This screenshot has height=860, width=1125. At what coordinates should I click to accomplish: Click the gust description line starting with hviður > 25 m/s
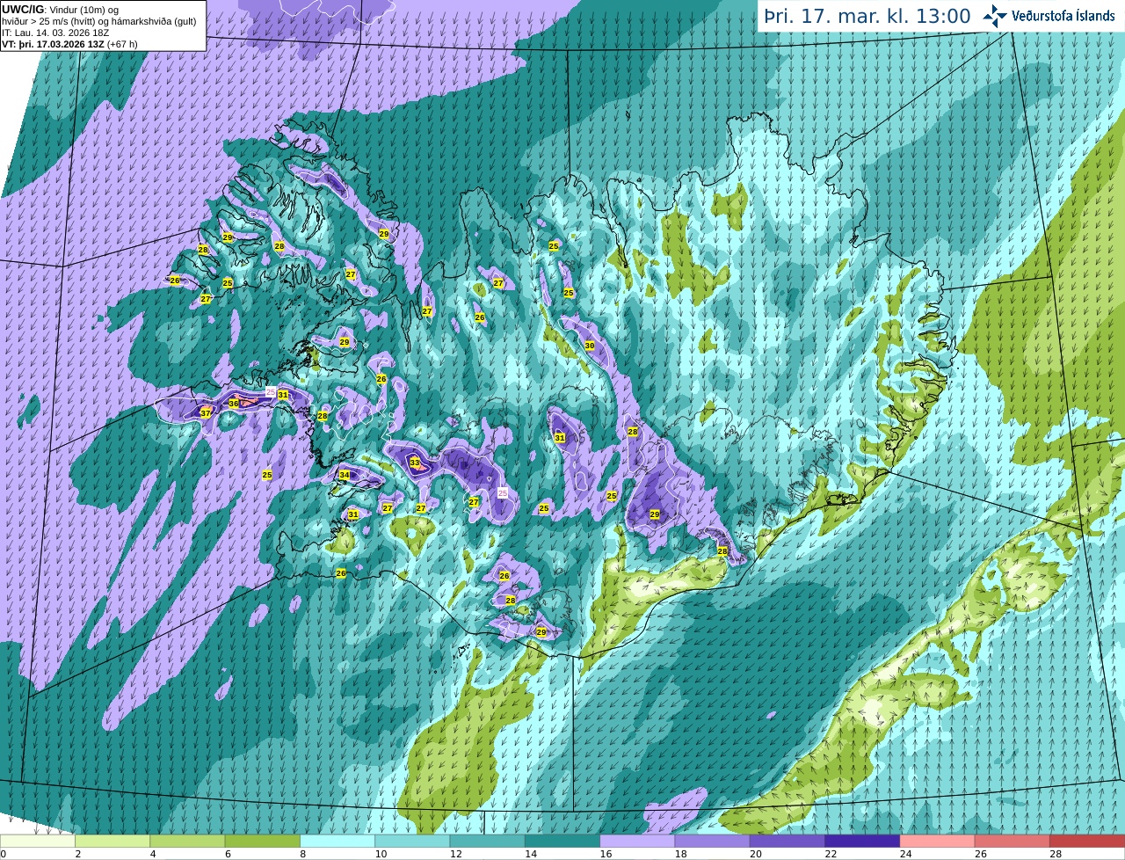pos(99,21)
